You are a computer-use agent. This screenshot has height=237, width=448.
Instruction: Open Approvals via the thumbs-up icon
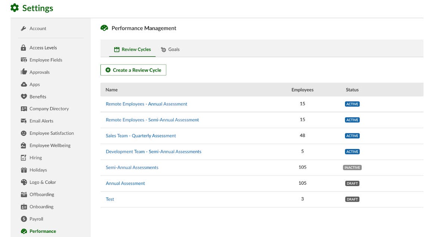tap(23, 72)
